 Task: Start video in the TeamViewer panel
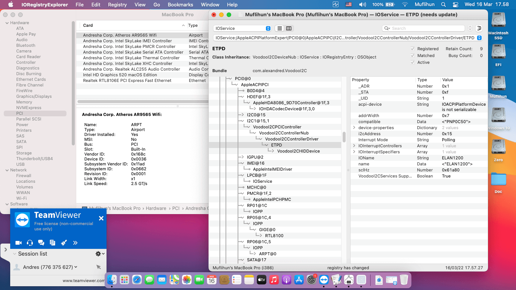18,243
